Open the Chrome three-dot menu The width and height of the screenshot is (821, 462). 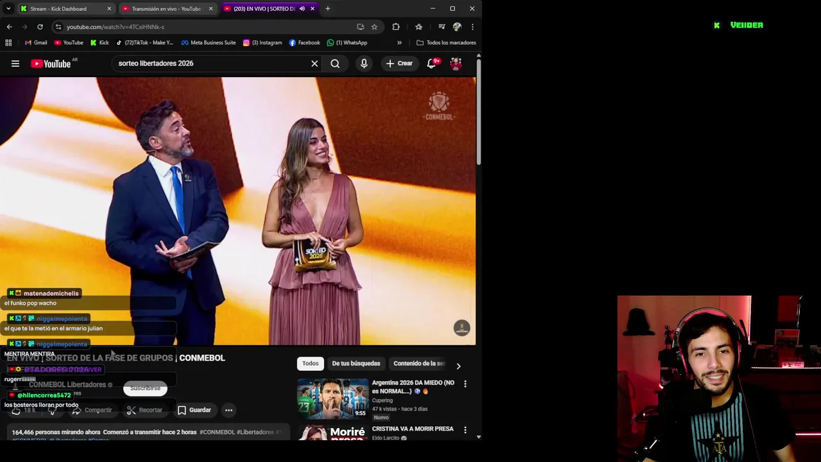(x=472, y=27)
